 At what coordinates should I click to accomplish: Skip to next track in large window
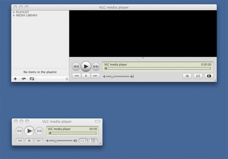click(95, 76)
